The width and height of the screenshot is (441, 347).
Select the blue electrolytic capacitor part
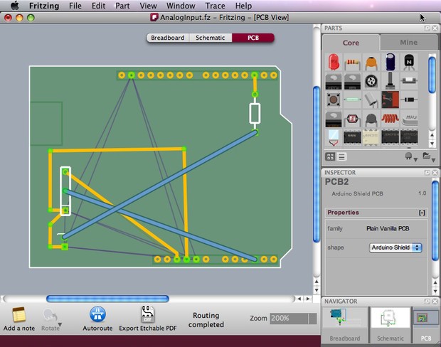click(x=390, y=63)
